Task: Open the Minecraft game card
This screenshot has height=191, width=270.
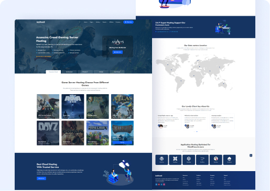Action: pos(98,133)
